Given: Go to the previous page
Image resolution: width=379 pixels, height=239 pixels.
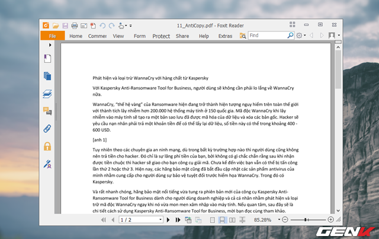Looking at the screenshot, I should click(113, 220).
